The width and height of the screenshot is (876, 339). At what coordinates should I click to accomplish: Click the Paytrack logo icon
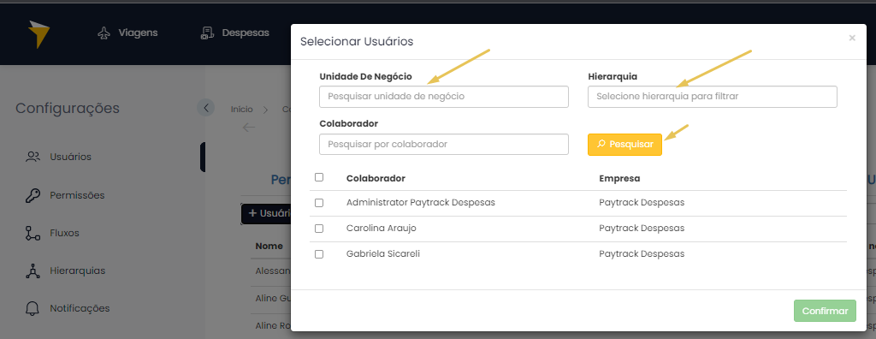point(39,34)
